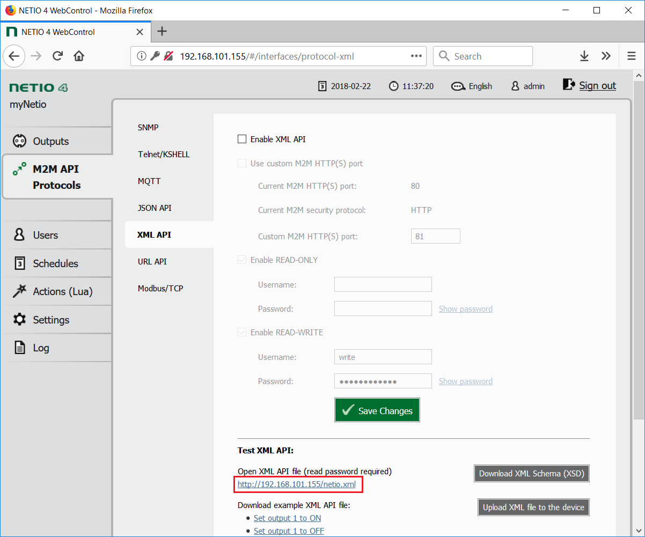This screenshot has height=537, width=645.
Task: Open the Settings section
Action: tap(56, 320)
